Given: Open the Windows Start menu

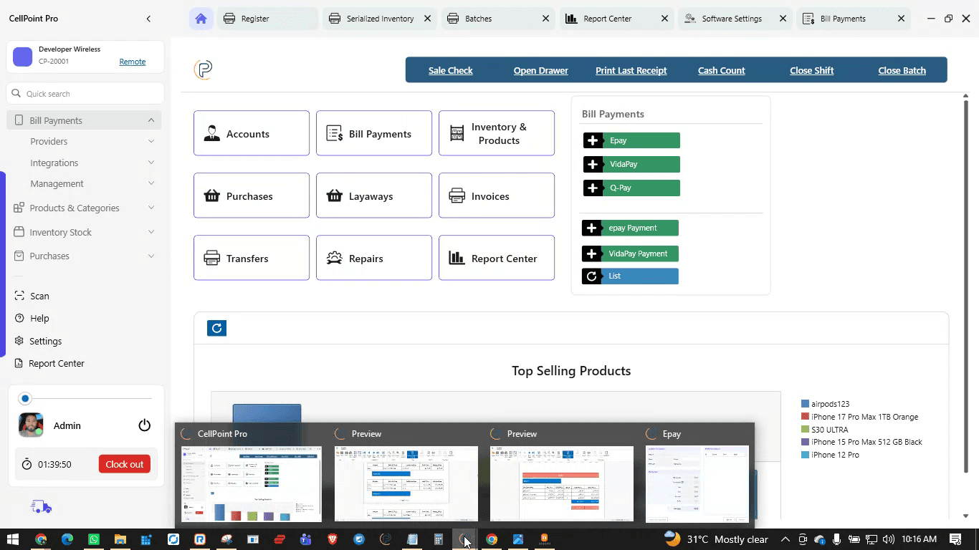Looking at the screenshot, I should 13,539.
